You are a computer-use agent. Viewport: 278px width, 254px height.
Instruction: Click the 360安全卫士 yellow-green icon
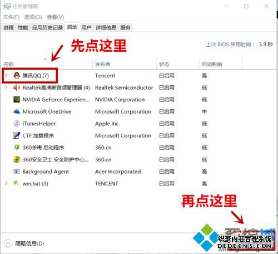coord(17,159)
